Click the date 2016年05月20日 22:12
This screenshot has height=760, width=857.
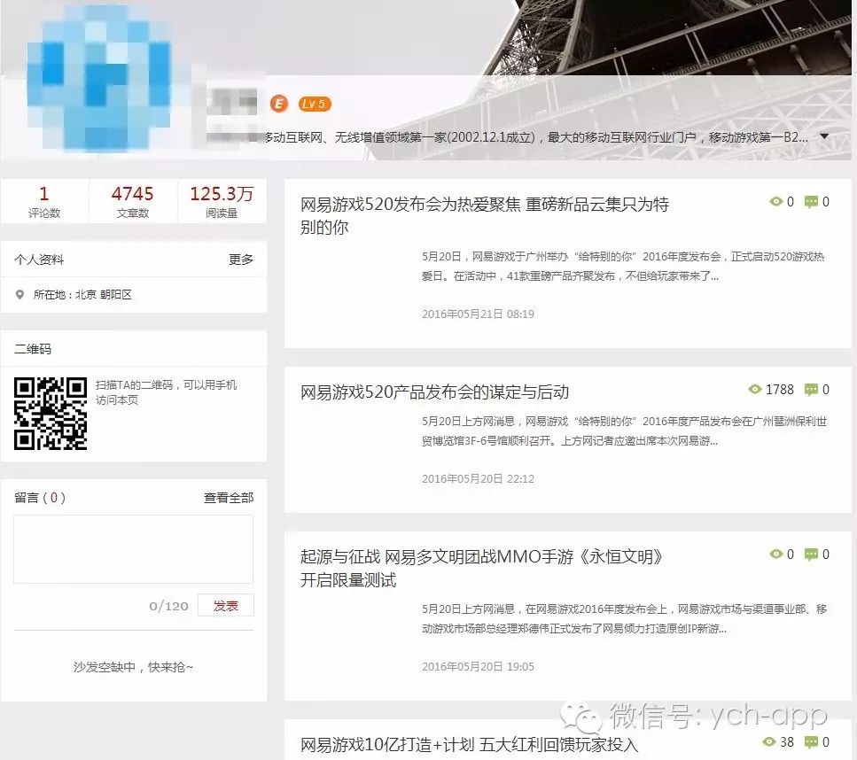(x=478, y=479)
